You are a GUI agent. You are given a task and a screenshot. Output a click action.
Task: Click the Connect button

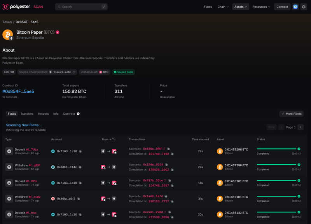point(282,7)
